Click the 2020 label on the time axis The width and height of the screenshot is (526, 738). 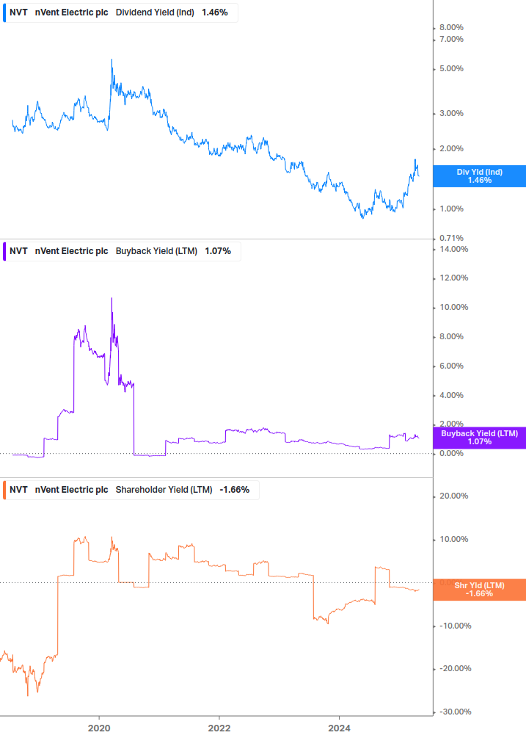coord(99,728)
